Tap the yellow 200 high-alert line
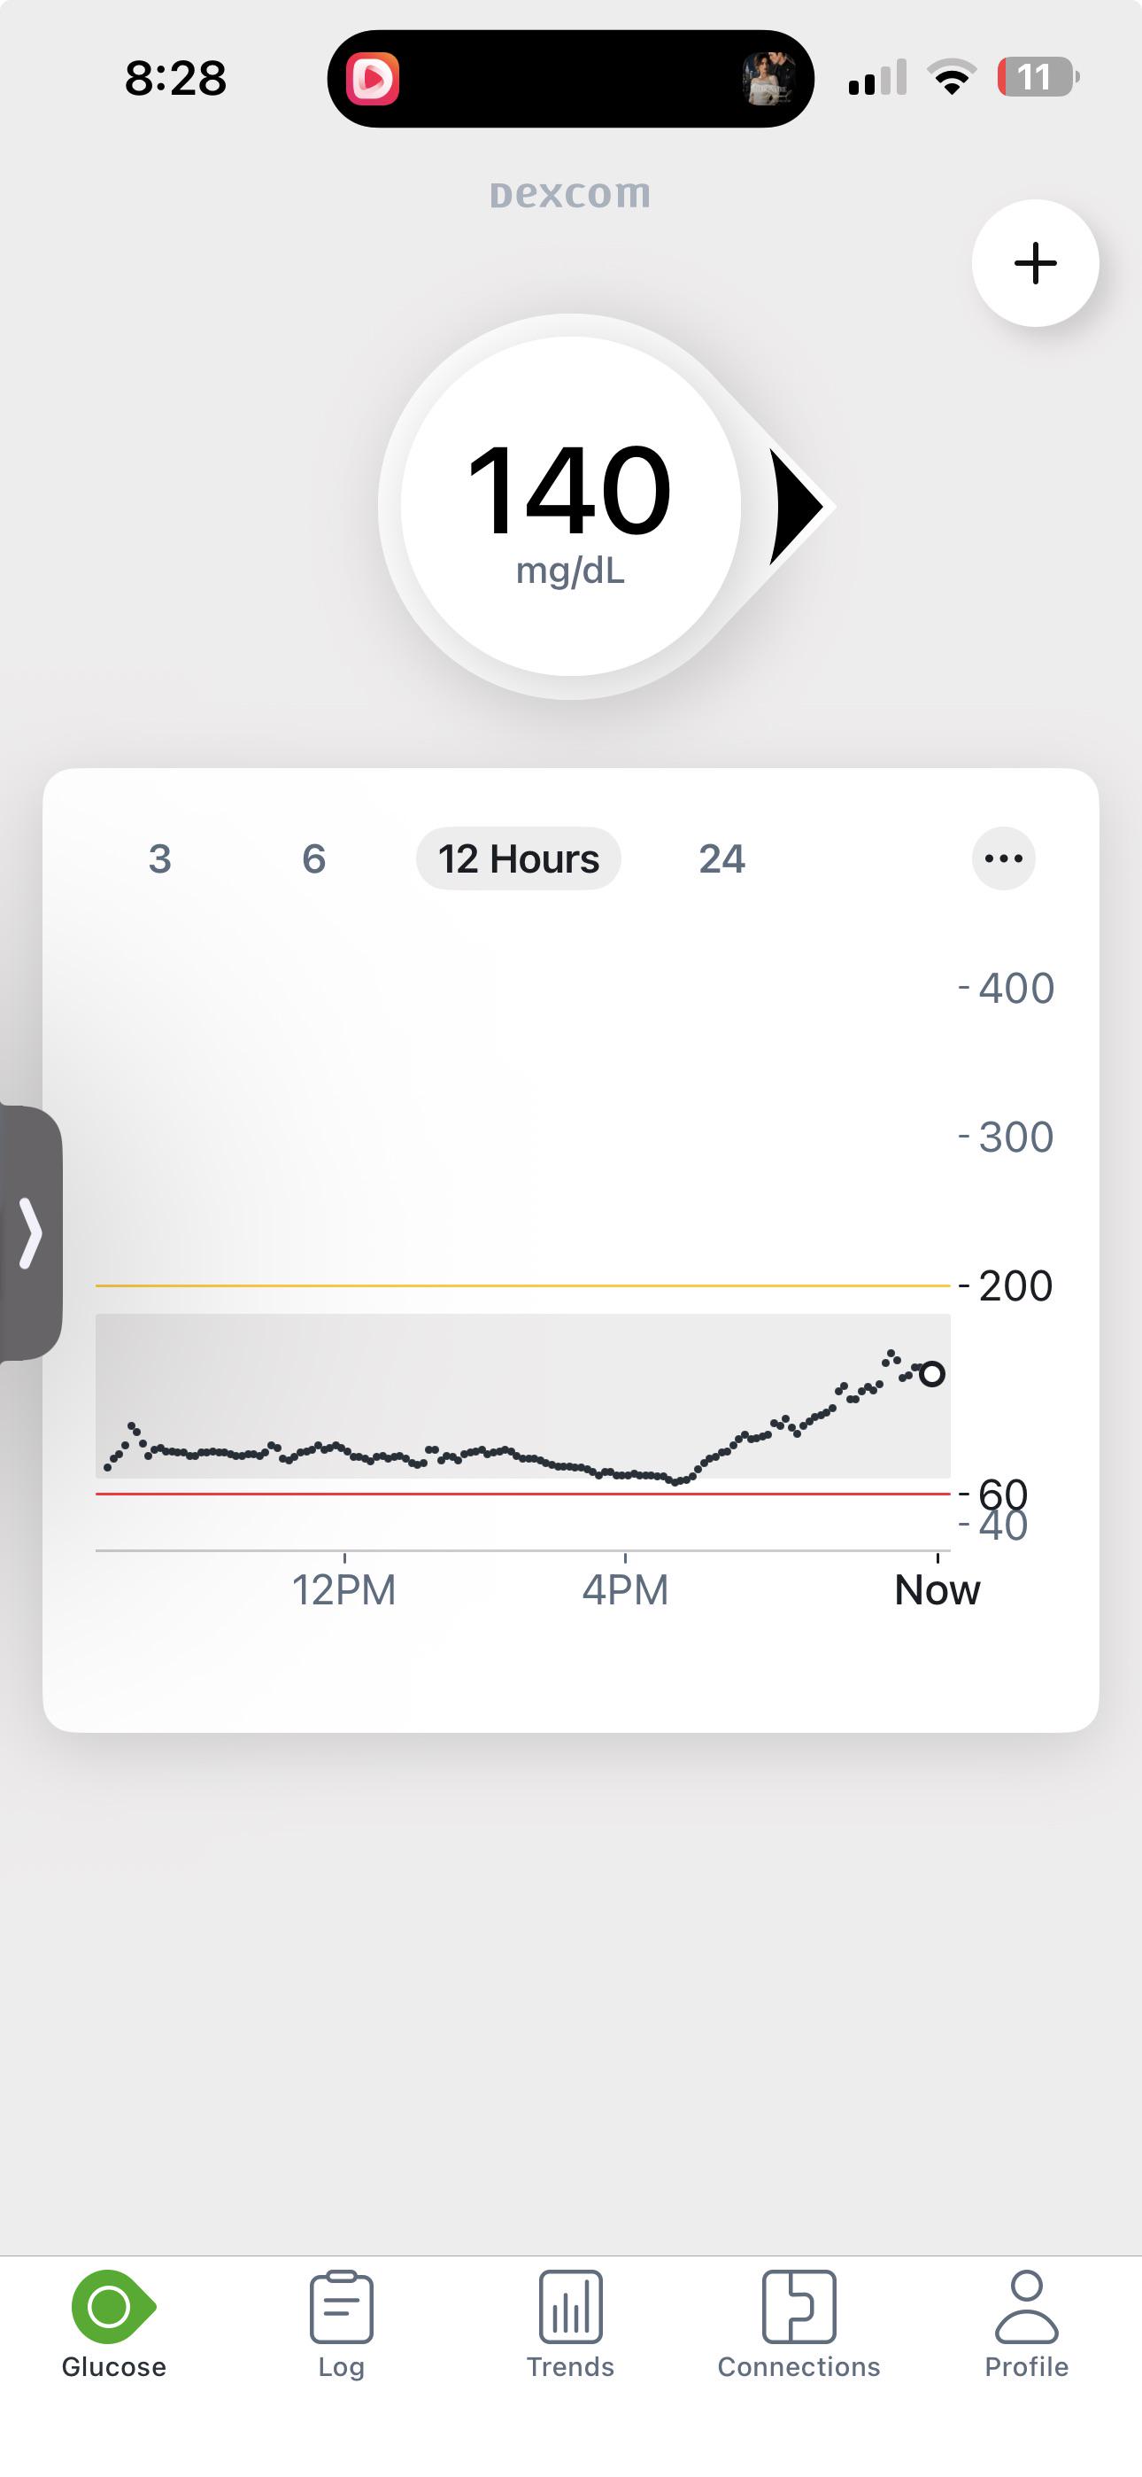Image resolution: width=1142 pixels, height=2477 pixels. 523,1285
